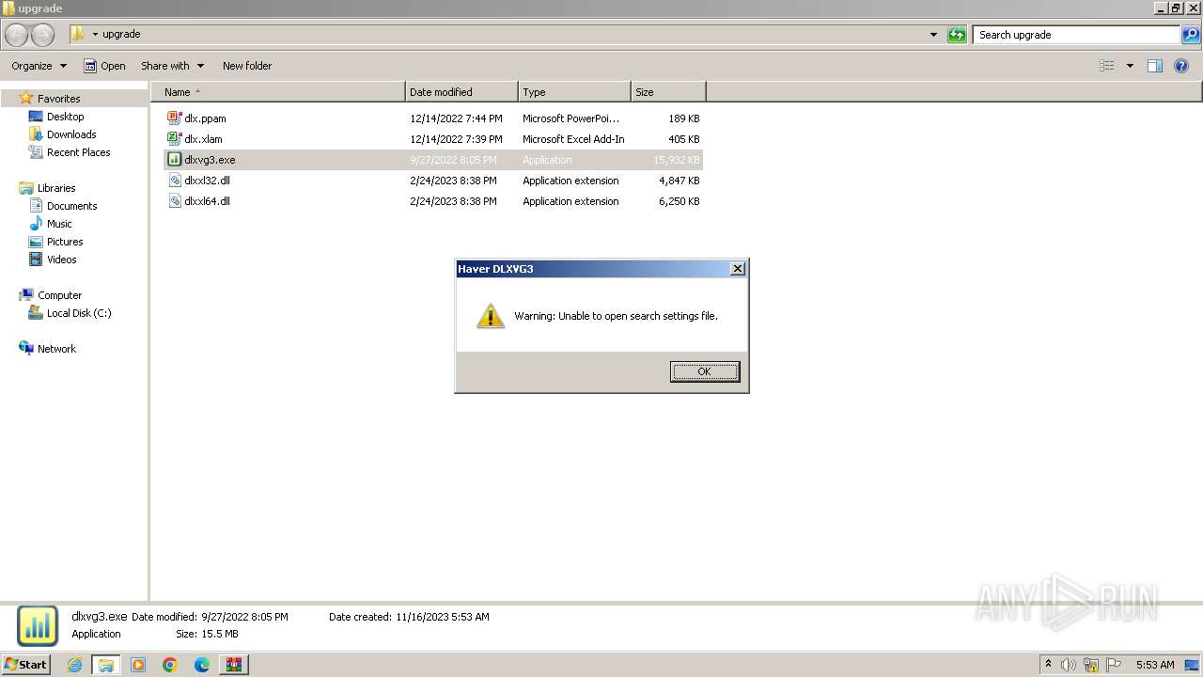Select the dlxxl32.dll file icon
Viewport: 1203px width, 677px height.
(x=174, y=181)
